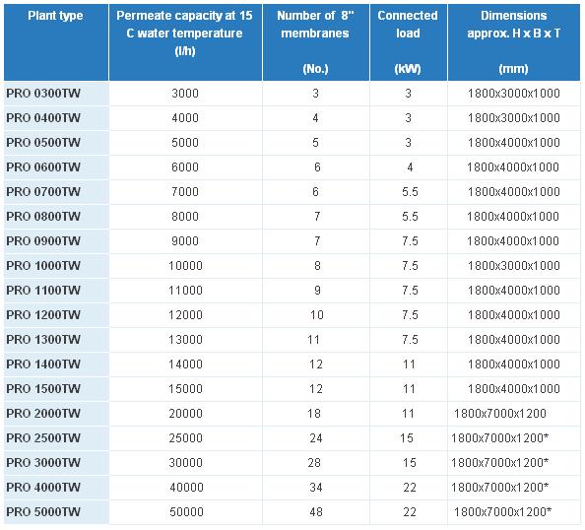Click the Number of 8" membranes header
This screenshot has width=585, height=530.
pos(316,42)
